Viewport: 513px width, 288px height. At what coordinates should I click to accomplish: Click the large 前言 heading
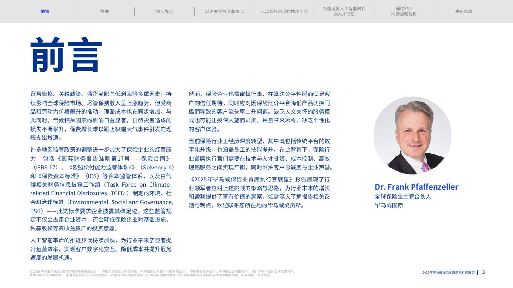tap(66, 55)
